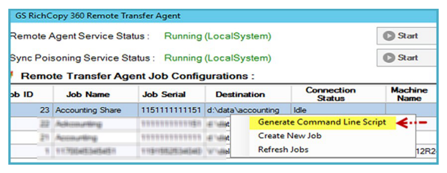Click job ID 23 cell
The width and height of the screenshot is (447, 173).
32,110
